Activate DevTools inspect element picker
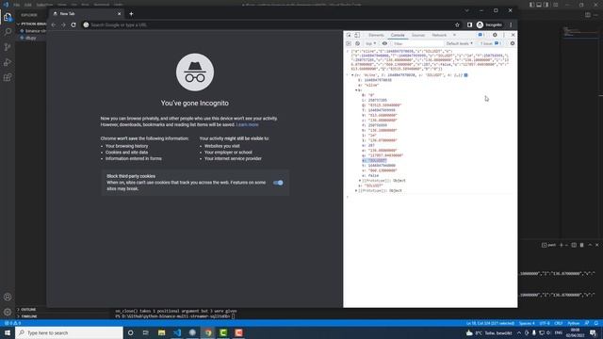This screenshot has width=603, height=339. coord(349,35)
